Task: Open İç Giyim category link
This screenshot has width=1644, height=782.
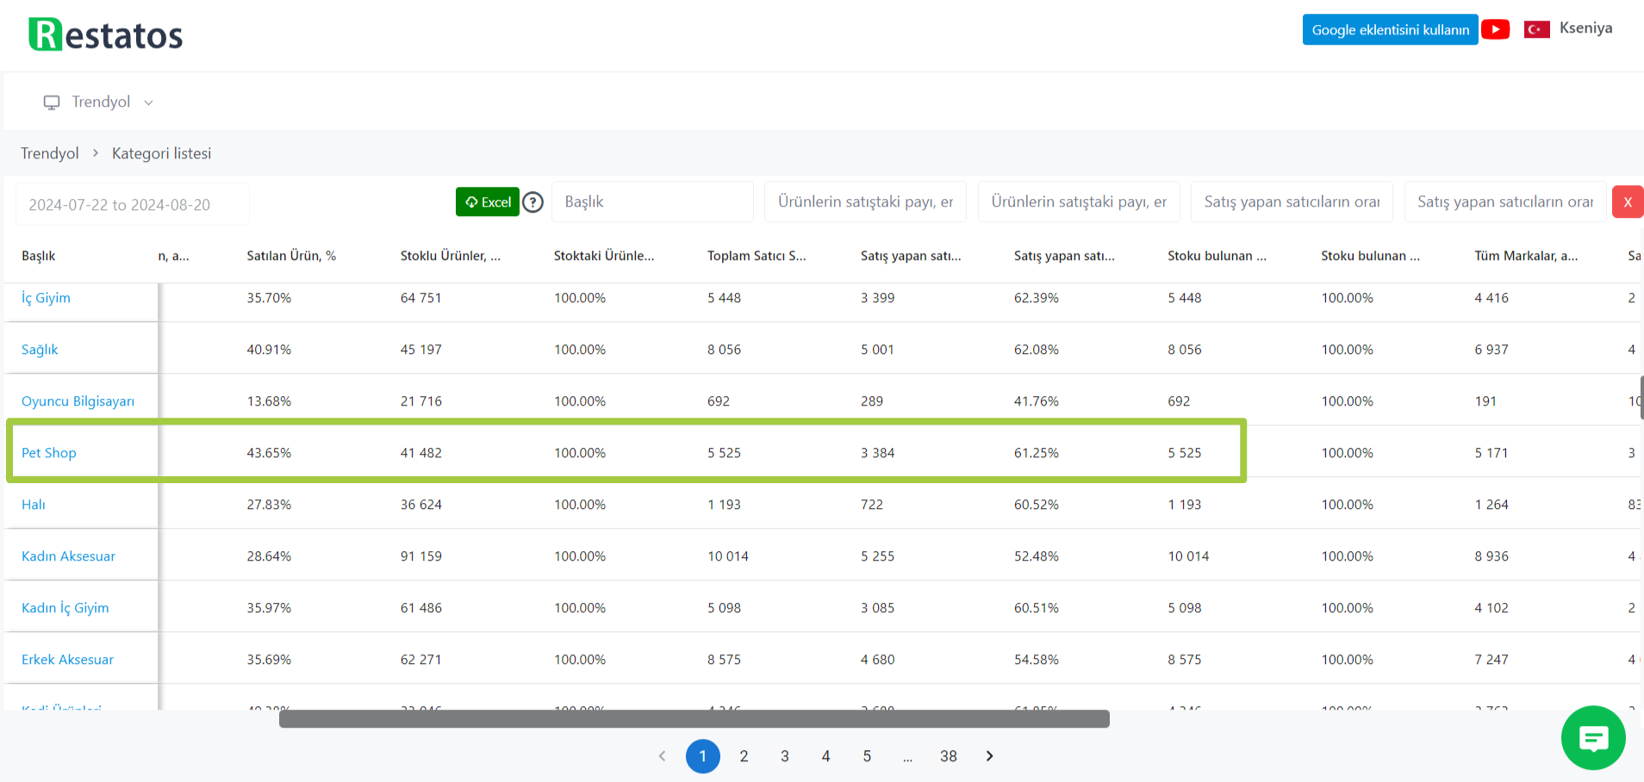Action: point(46,298)
